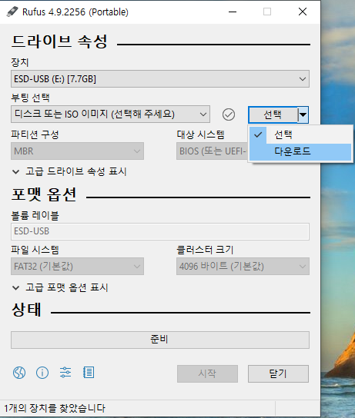
Task: Show the log icon
Action: pos(89,373)
